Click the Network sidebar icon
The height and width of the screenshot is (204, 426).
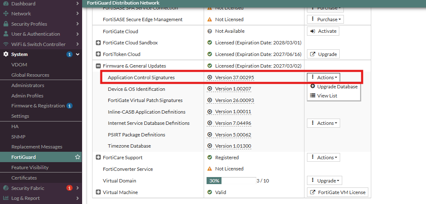click(x=6, y=14)
